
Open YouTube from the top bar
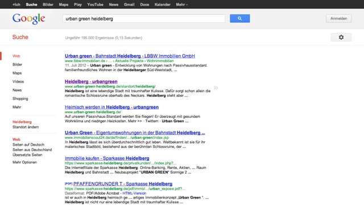coord(95,5)
